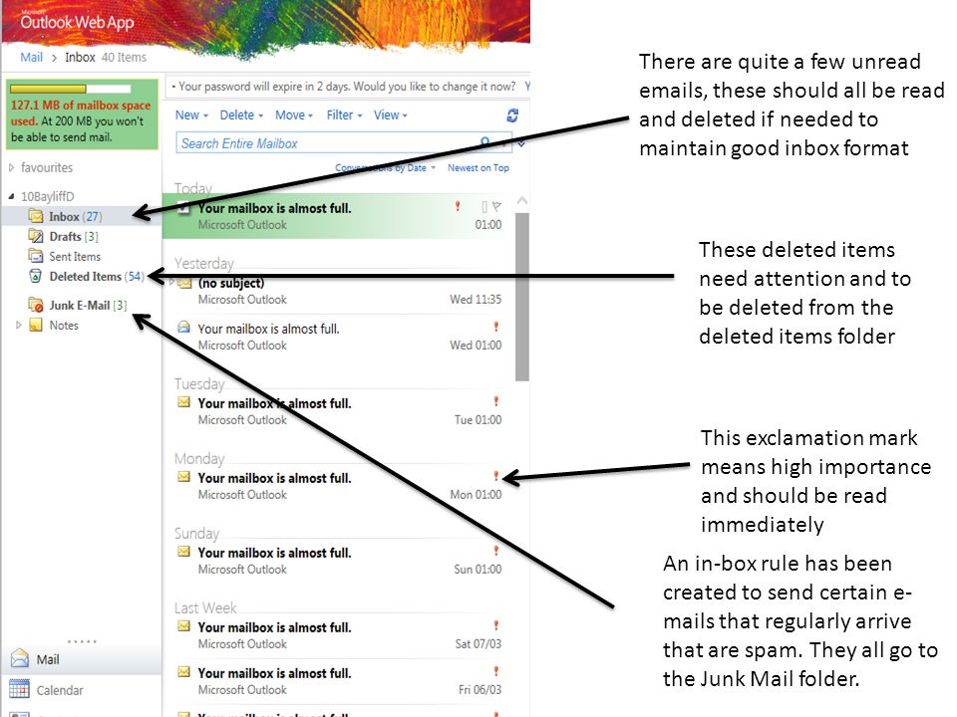This screenshot has width=957, height=717.
Task: Click the search magnifier icon
Action: (485, 142)
